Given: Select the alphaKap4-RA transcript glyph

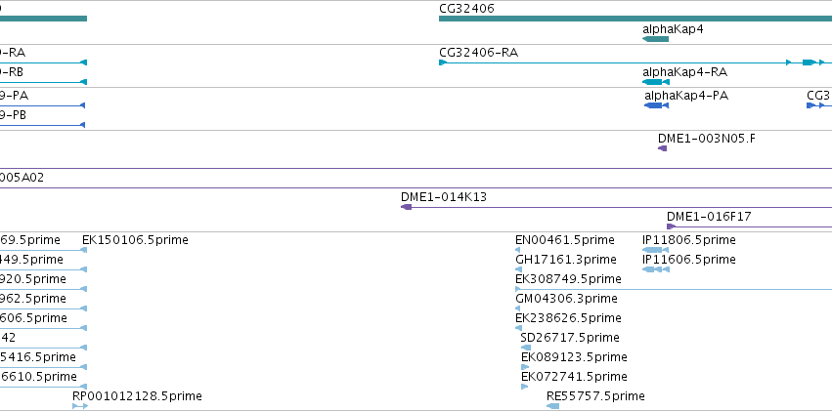Looking at the screenshot, I should click(656, 82).
